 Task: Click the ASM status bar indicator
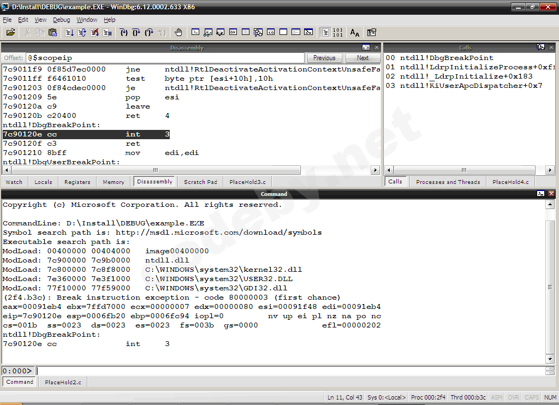tap(497, 397)
